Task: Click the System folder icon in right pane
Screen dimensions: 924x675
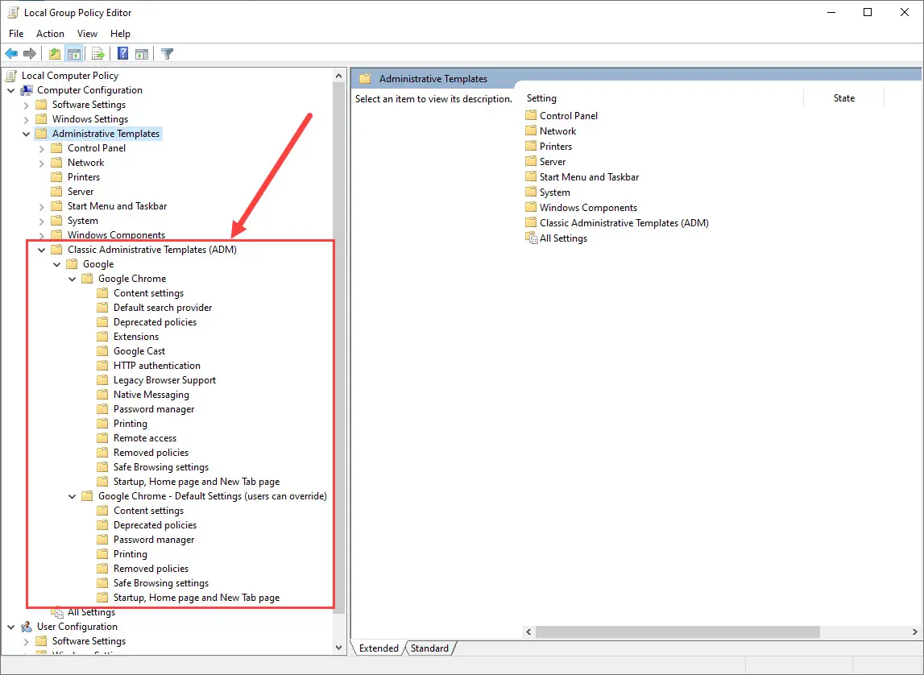Action: click(531, 192)
